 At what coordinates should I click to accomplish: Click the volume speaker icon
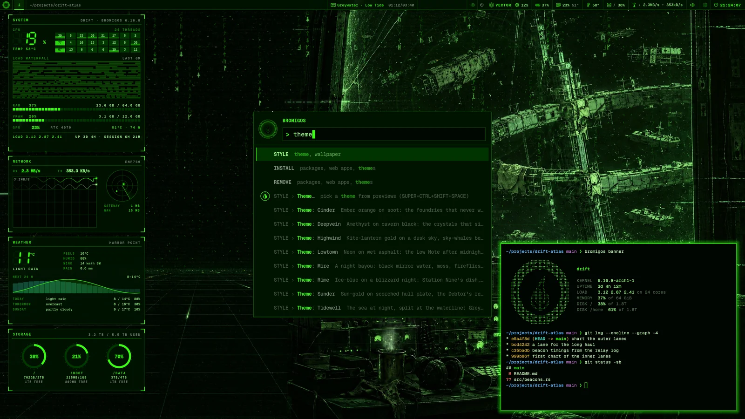pos(692,5)
